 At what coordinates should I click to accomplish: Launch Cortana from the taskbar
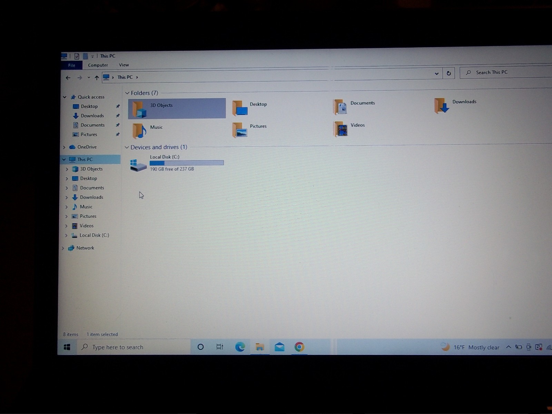pos(200,347)
